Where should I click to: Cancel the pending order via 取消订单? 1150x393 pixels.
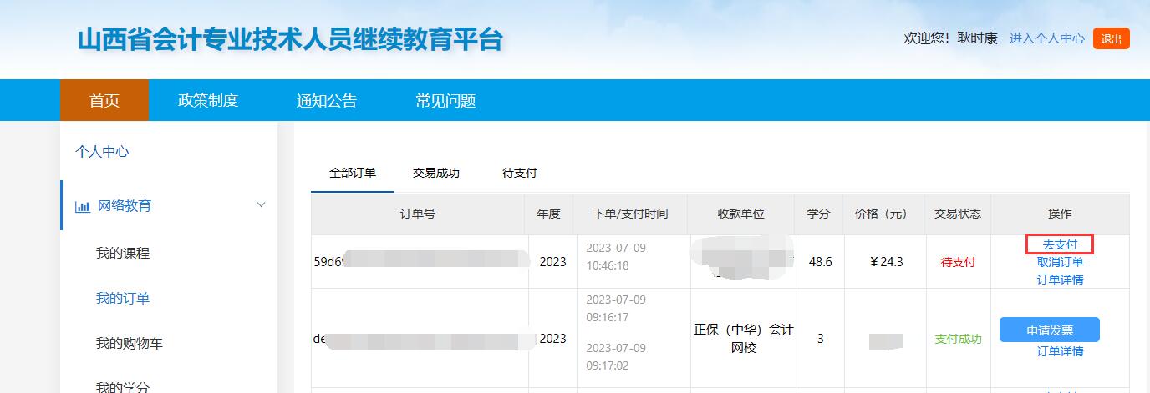pyautogui.click(x=1060, y=262)
